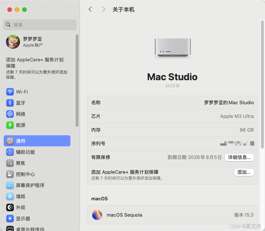Click the green zoom window button

coord(24,10)
